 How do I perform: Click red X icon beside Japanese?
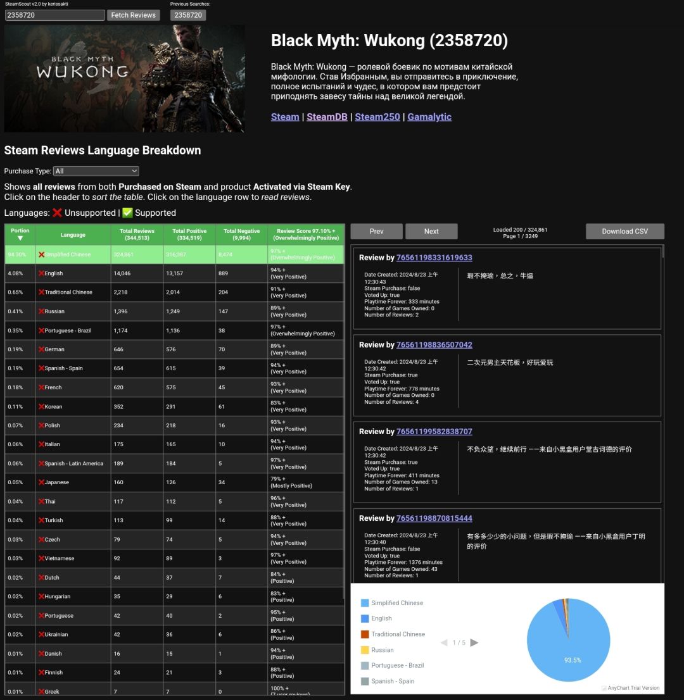(41, 482)
